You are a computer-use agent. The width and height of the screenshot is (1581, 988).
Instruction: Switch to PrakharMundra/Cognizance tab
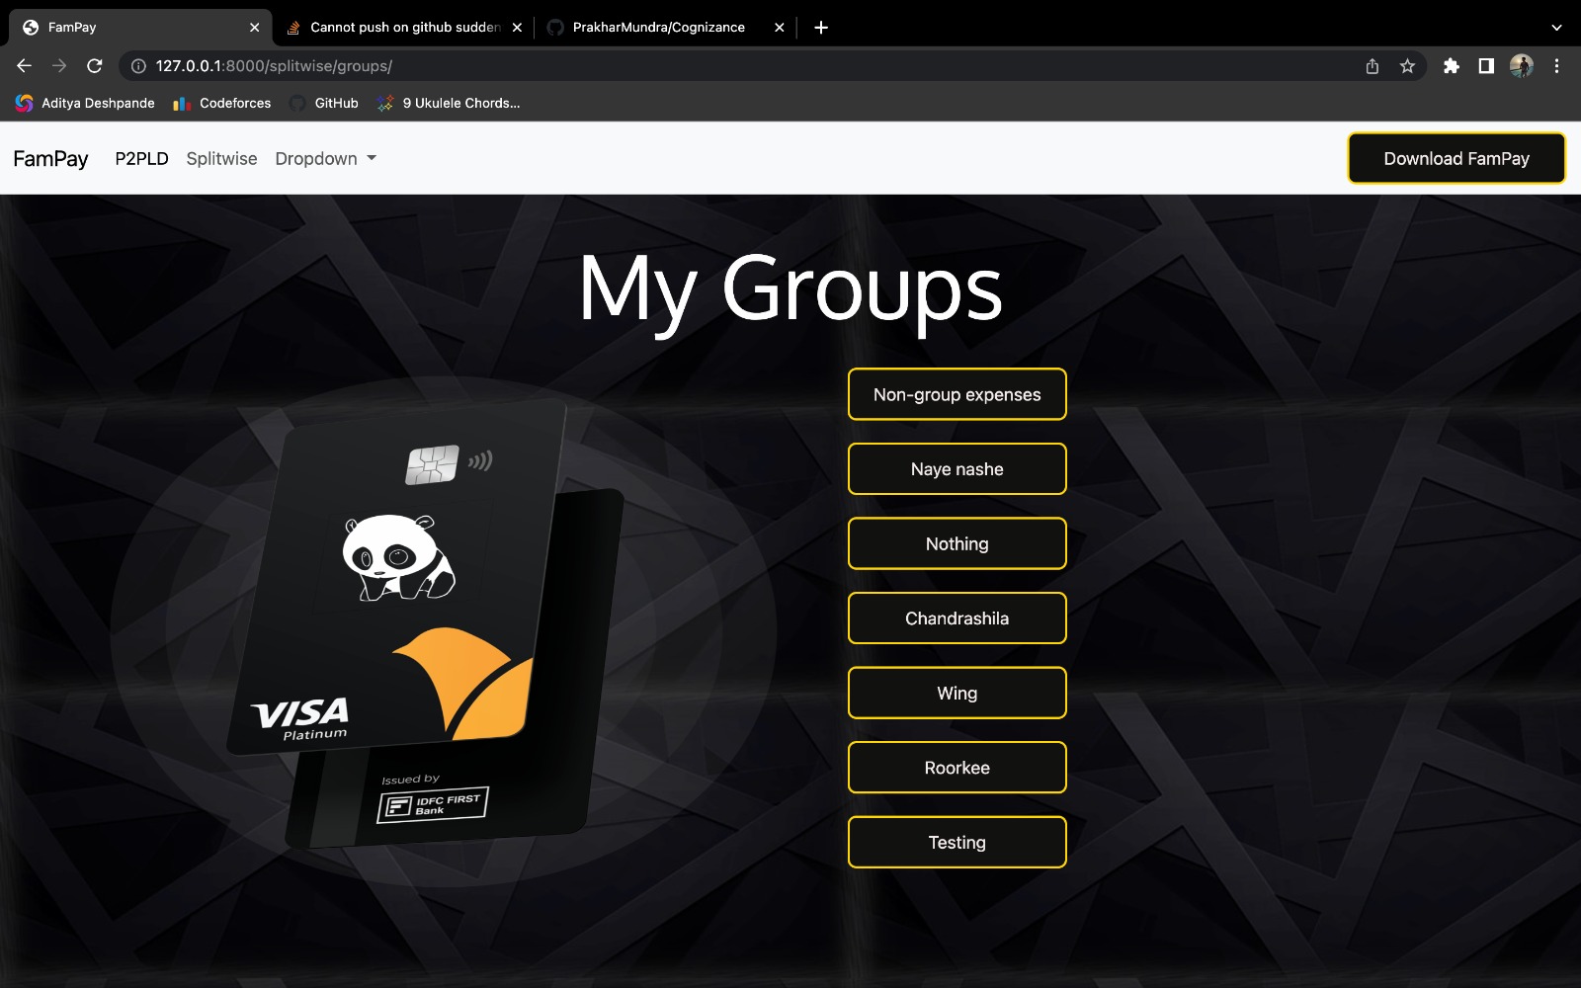pos(666,28)
